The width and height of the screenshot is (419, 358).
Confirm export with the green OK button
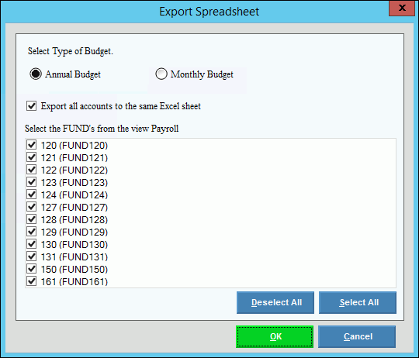(x=275, y=336)
